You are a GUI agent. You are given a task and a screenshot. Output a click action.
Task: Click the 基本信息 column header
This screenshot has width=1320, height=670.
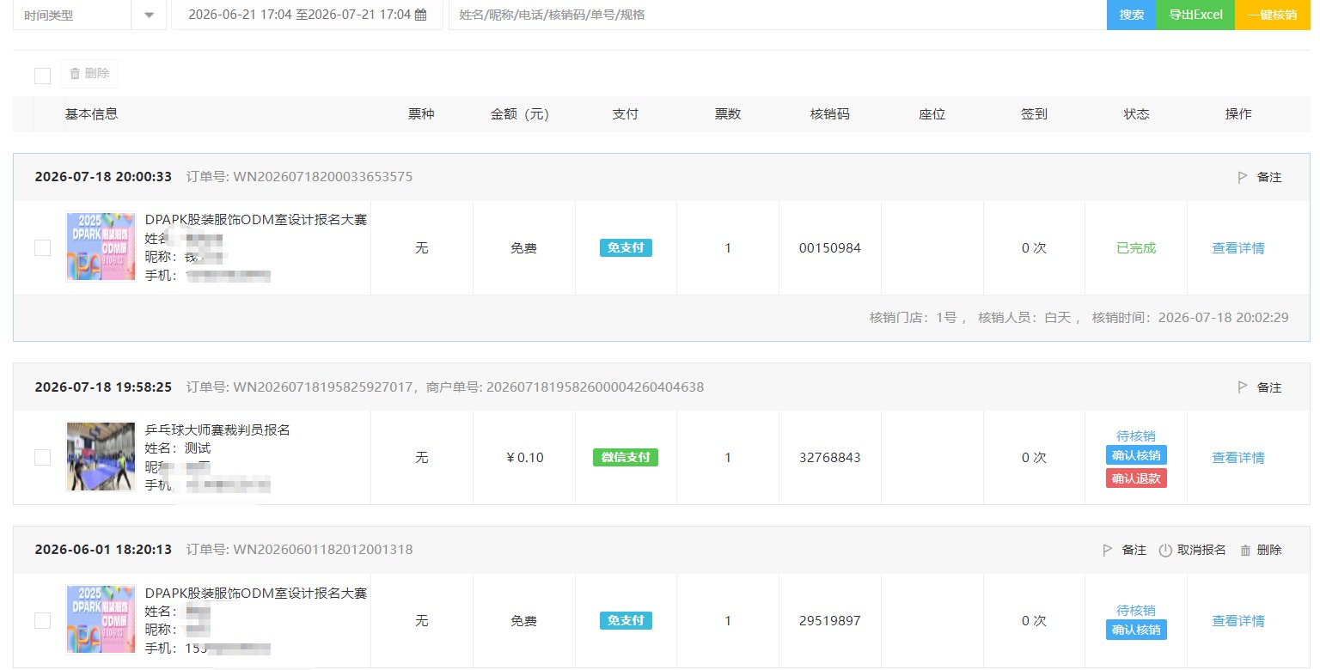click(x=91, y=114)
